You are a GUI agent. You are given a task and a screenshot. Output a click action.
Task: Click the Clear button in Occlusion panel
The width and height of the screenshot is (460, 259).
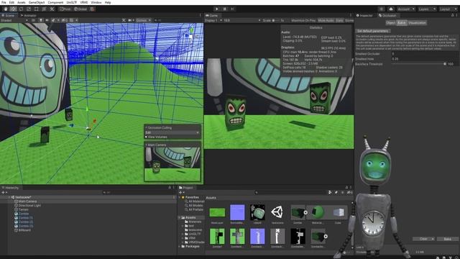click(x=423, y=239)
